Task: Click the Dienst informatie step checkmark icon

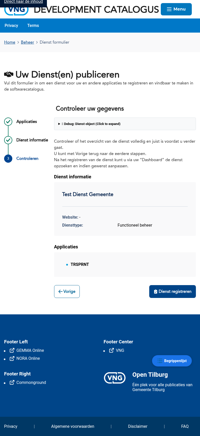Action: tap(8, 140)
